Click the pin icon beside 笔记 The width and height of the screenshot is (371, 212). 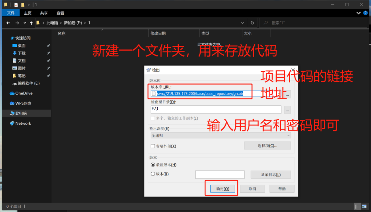48,76
